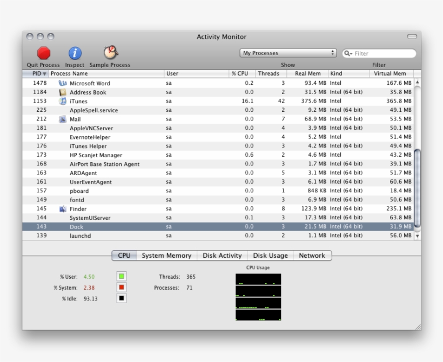Open the Network tab
This screenshot has width=443, height=362.
pos(312,255)
